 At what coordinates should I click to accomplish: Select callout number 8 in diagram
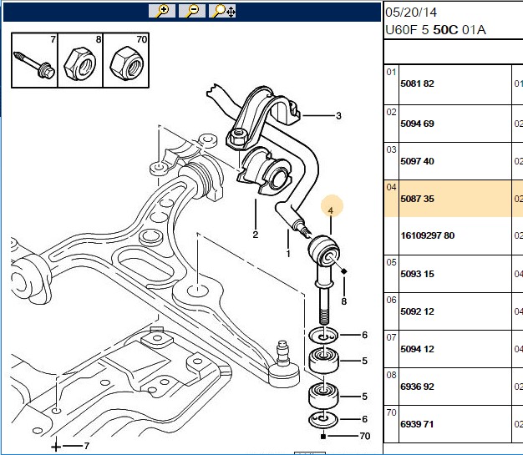[x=344, y=301]
